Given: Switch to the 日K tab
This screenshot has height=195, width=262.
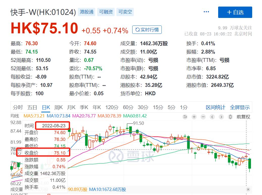Looking at the screenshot, I should [x=46, y=107].
